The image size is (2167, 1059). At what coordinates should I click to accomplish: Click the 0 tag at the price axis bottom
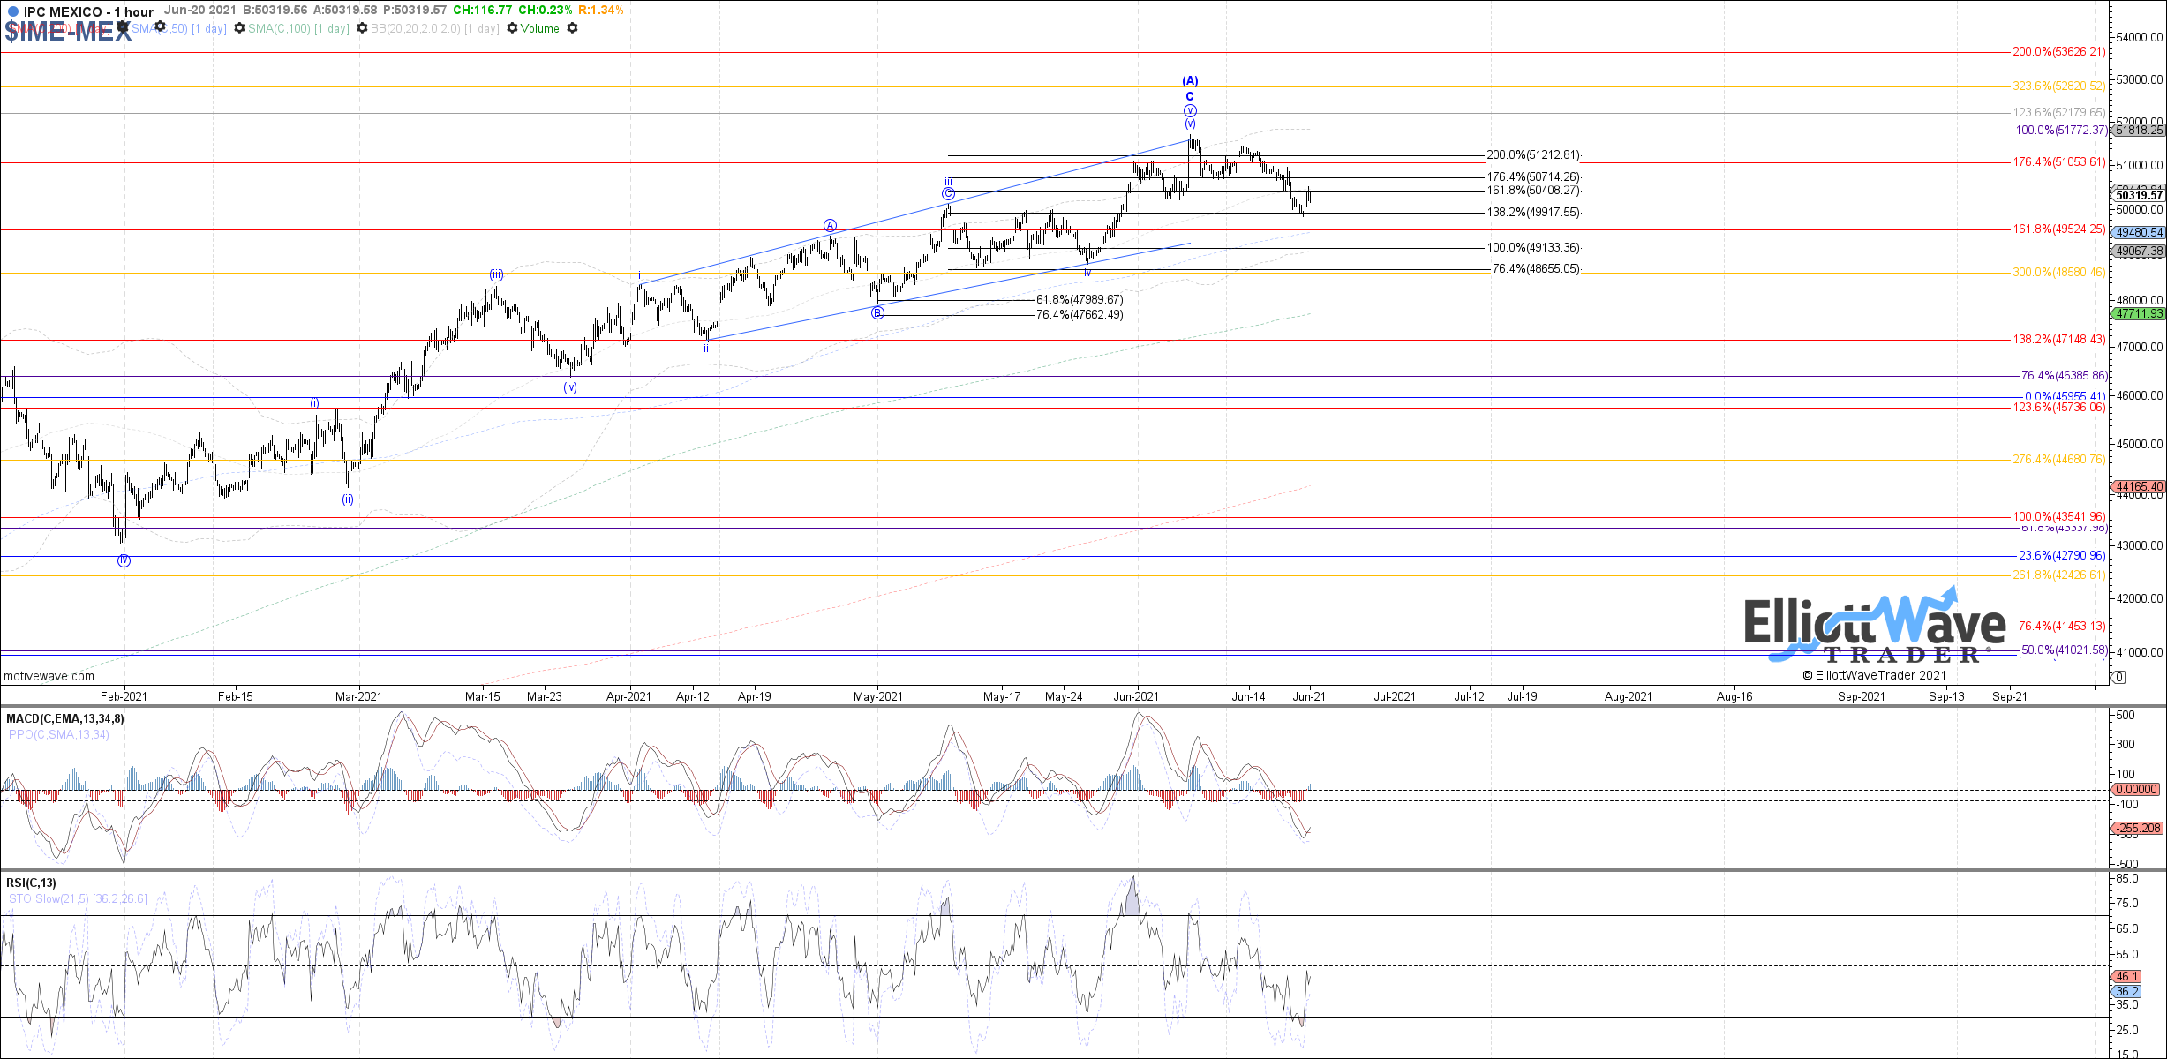click(2118, 677)
